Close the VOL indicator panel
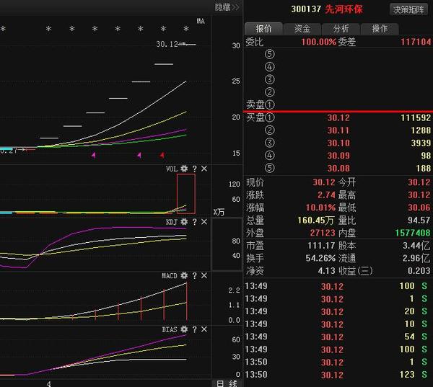433x387 pixels. [x=204, y=169]
